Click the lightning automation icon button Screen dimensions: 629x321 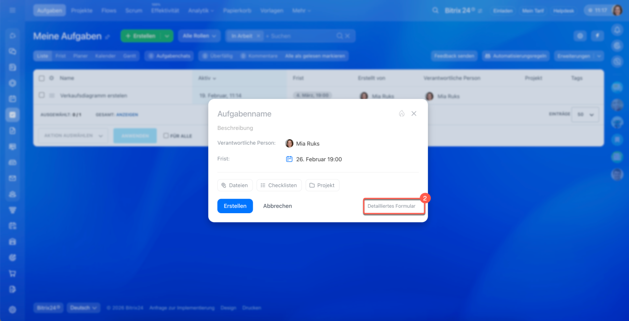pos(598,36)
